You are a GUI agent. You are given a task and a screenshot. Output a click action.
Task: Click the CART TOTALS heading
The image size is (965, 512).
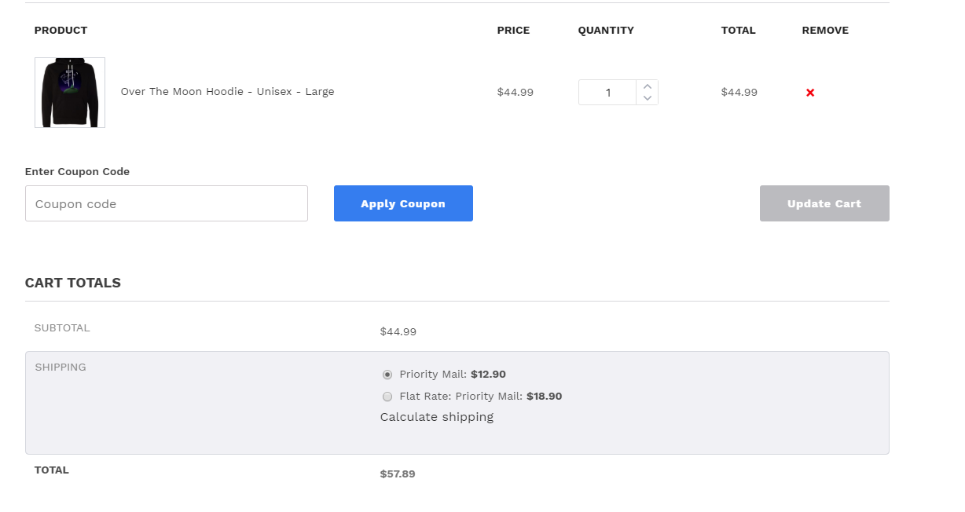click(x=73, y=283)
